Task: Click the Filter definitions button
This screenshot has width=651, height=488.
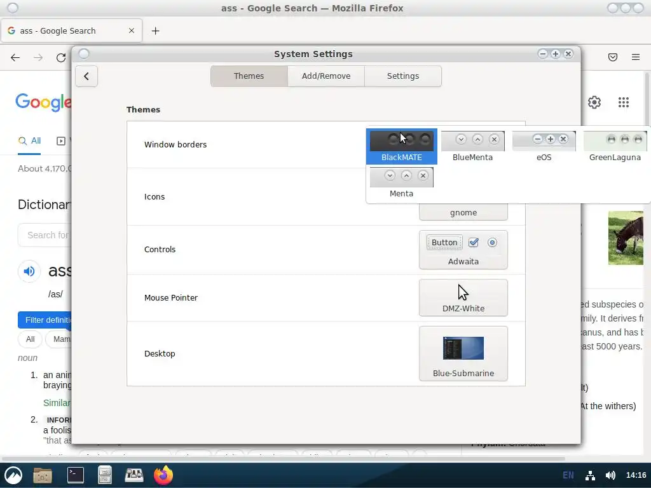Action: [x=45, y=320]
